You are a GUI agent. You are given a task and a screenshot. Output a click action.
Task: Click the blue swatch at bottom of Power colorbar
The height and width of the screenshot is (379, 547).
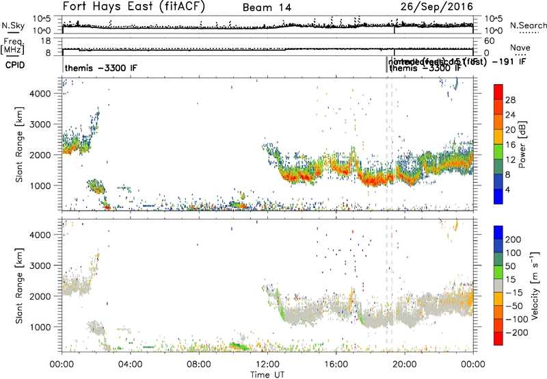coord(498,196)
